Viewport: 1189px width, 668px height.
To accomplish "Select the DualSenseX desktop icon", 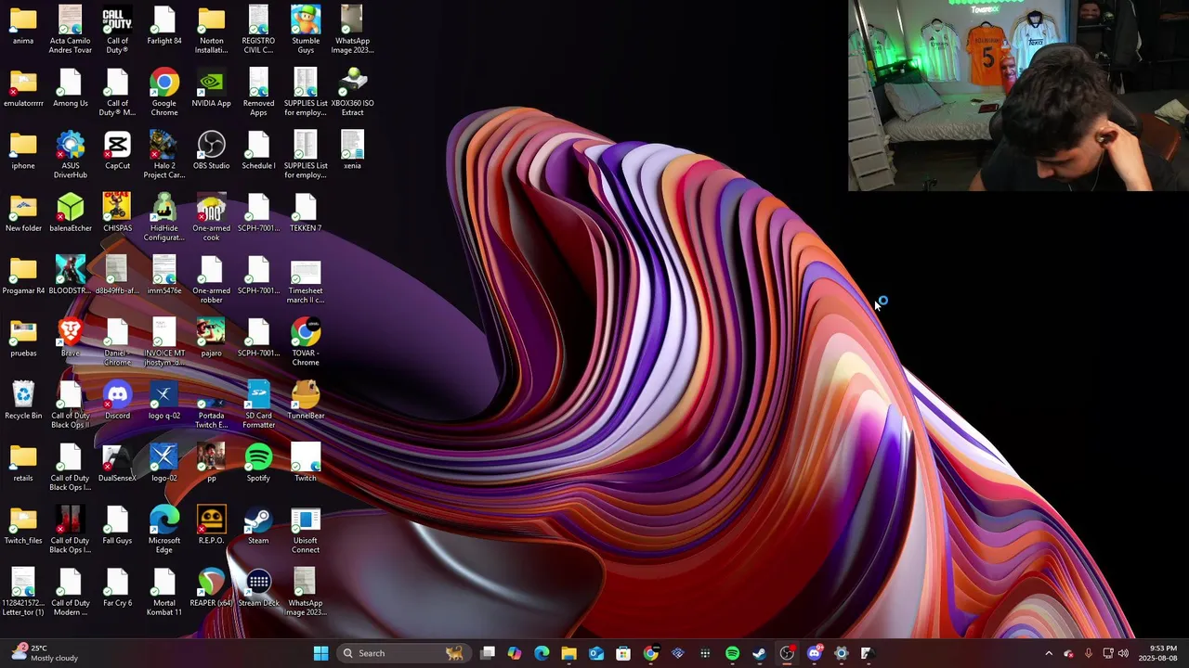I will tap(117, 463).
